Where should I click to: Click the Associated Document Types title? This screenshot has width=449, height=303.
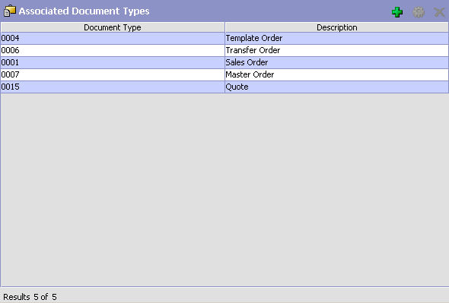pos(84,11)
